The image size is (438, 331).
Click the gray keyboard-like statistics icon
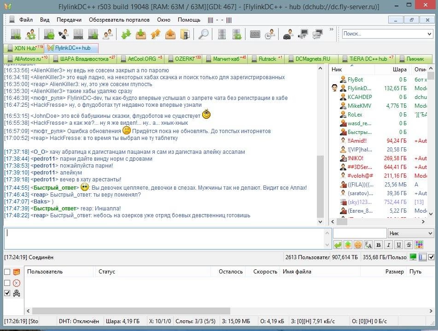(255, 34)
